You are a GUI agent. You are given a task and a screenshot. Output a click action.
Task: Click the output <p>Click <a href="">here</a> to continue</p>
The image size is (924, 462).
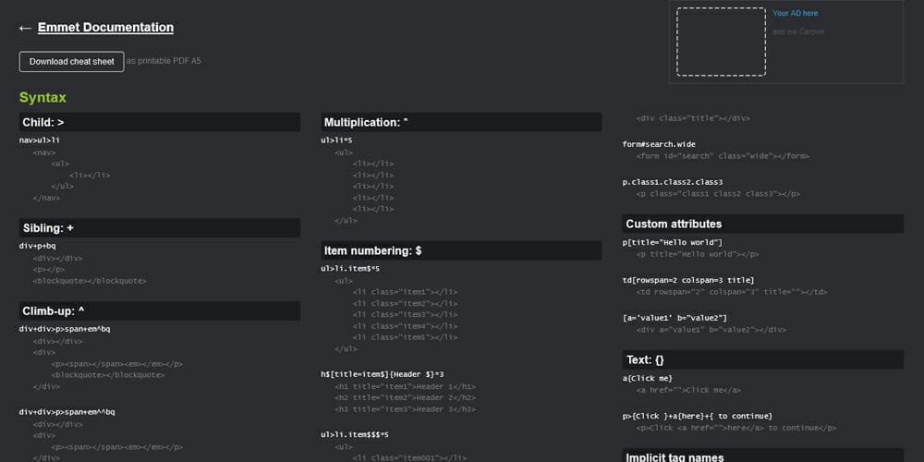coord(736,428)
